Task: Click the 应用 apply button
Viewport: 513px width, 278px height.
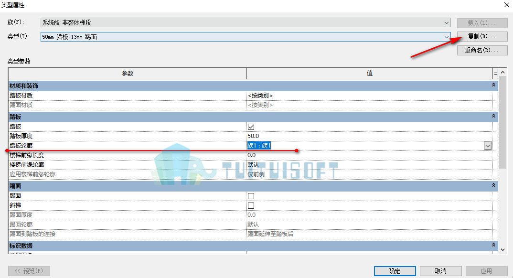Action: pyautogui.click(x=487, y=271)
